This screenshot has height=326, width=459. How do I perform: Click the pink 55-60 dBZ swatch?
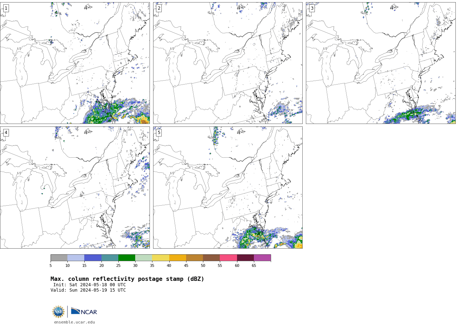tap(228, 258)
